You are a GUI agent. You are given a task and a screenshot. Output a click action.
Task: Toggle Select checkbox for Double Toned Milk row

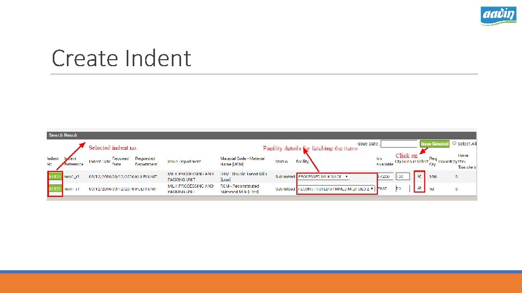[419, 176]
